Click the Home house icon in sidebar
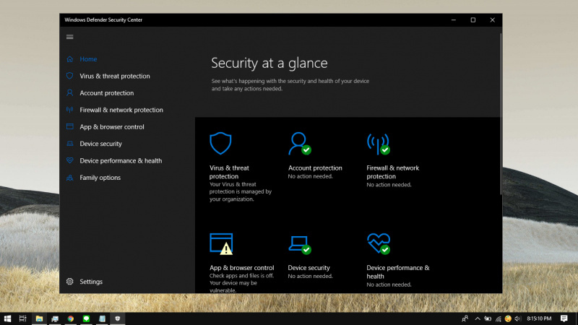The width and height of the screenshot is (578, 325). (x=69, y=59)
